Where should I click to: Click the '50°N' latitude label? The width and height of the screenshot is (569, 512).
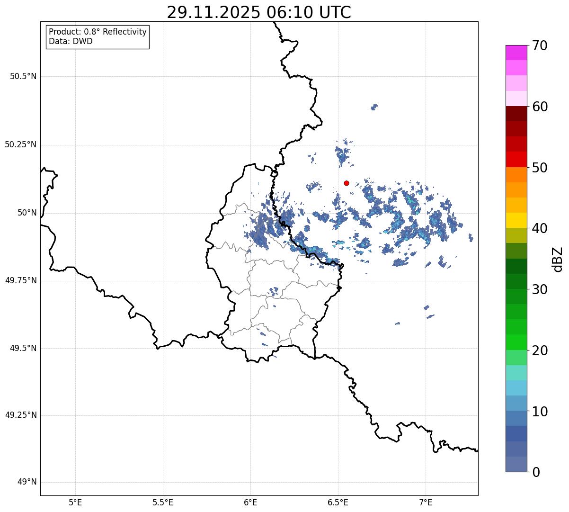point(27,213)
